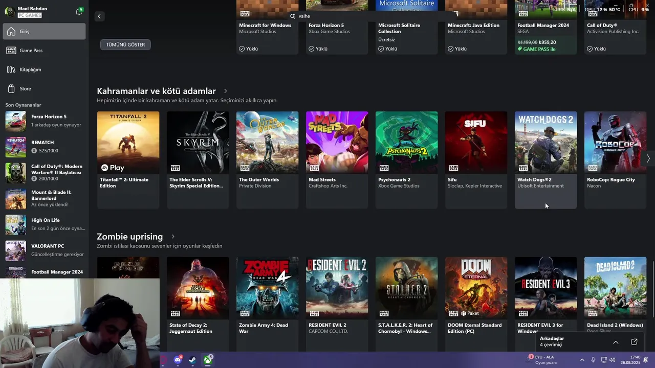The image size is (655, 368).
Task: Open Forza Horizon 5 in recent games
Action: click(x=43, y=121)
